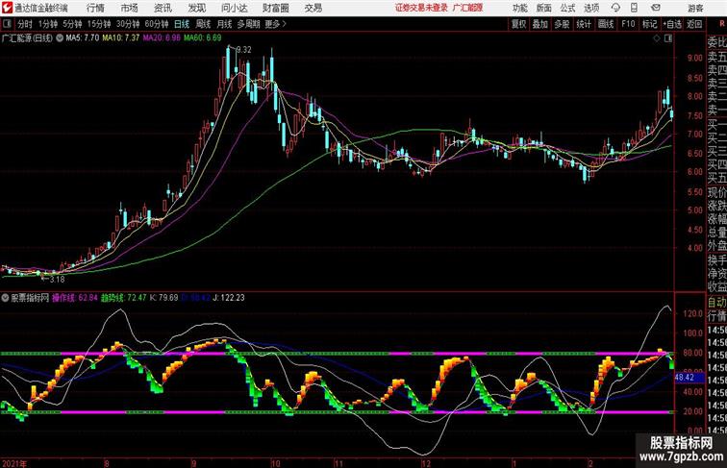727x468 pixels.
Task: Open the 市场 menu
Action: pos(130,8)
